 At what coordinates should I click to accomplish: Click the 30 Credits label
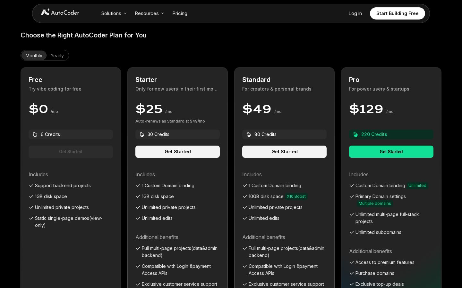click(x=158, y=134)
